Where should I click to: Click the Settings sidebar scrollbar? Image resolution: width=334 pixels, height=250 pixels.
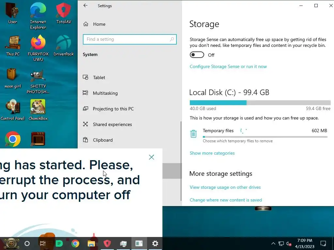(x=181, y=161)
